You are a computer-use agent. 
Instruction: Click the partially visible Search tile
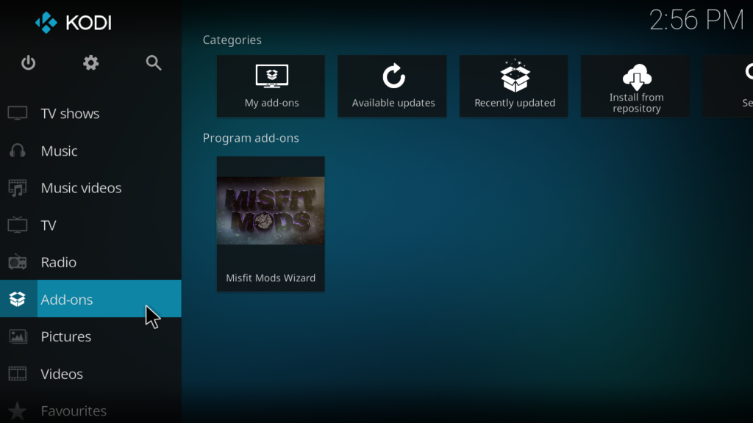728,87
